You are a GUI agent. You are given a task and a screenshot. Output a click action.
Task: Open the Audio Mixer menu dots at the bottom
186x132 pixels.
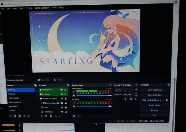79,116
